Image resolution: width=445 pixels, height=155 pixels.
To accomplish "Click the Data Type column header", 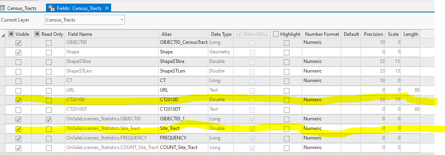I will (x=221, y=34).
